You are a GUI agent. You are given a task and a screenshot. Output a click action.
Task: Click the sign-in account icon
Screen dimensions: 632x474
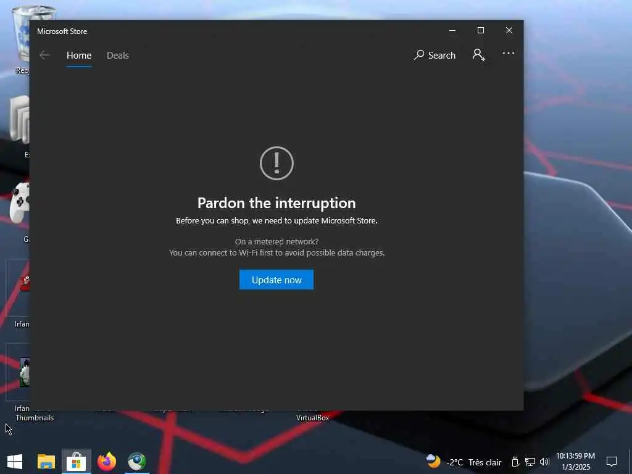[478, 55]
